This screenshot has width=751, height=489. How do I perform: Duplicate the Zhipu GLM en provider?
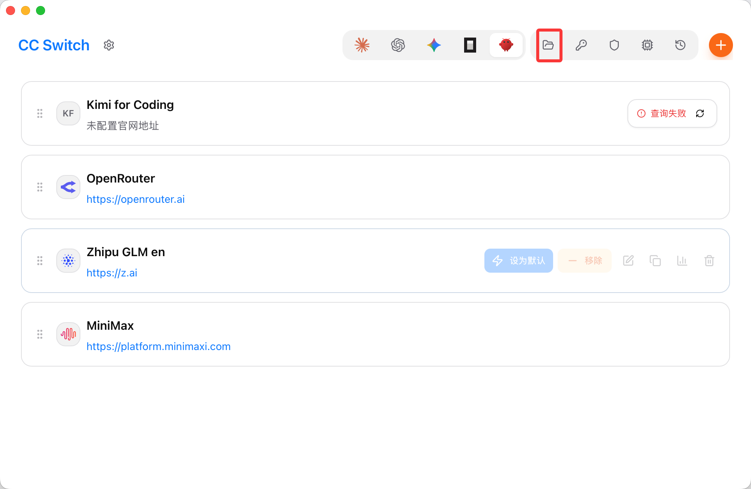[655, 261]
